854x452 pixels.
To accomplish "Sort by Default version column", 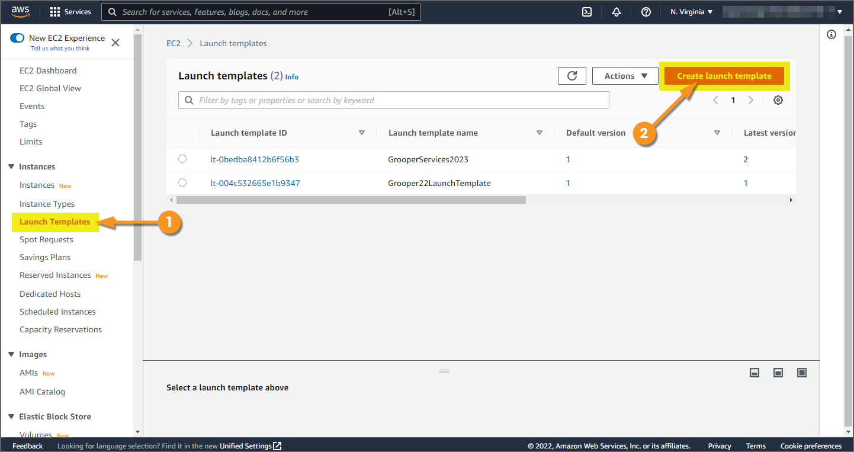I will [717, 133].
